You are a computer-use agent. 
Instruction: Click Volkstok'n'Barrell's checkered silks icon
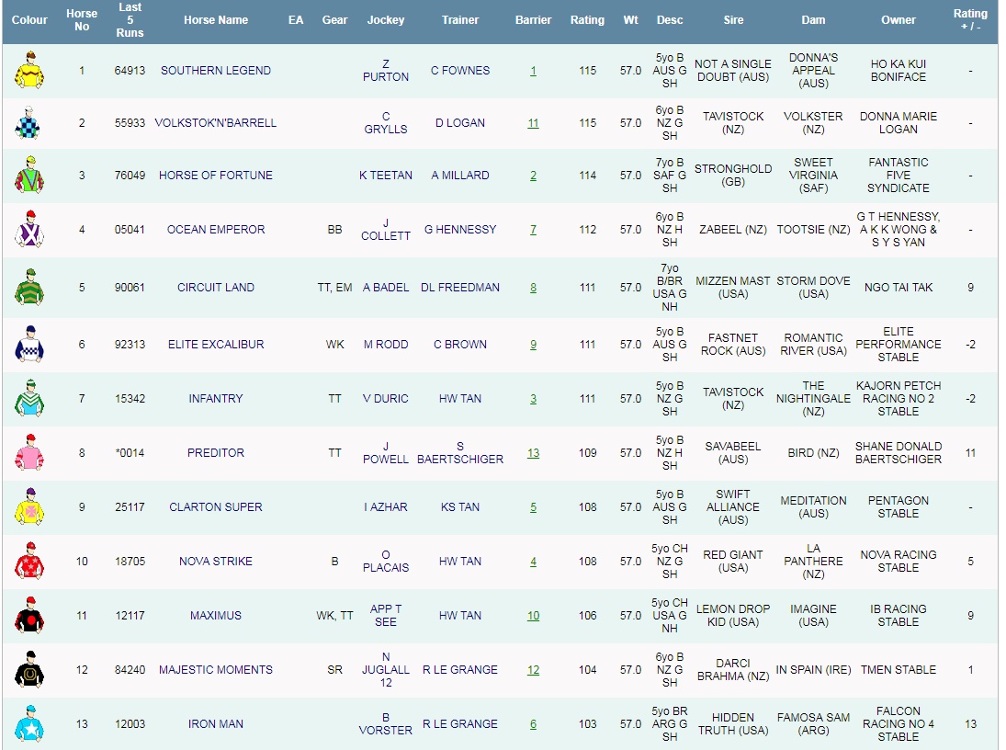(29, 123)
